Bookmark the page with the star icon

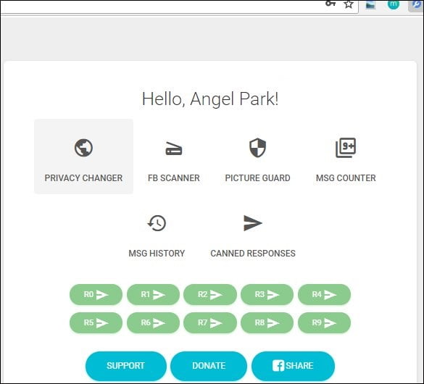click(349, 4)
